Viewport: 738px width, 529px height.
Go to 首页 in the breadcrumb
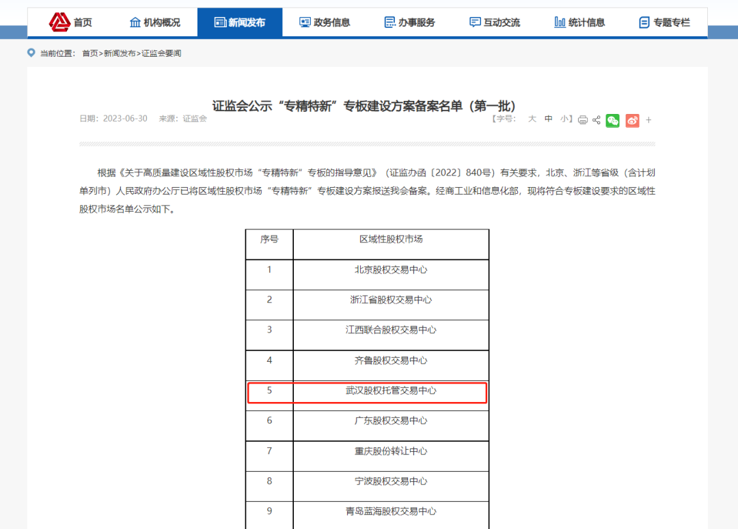90,53
